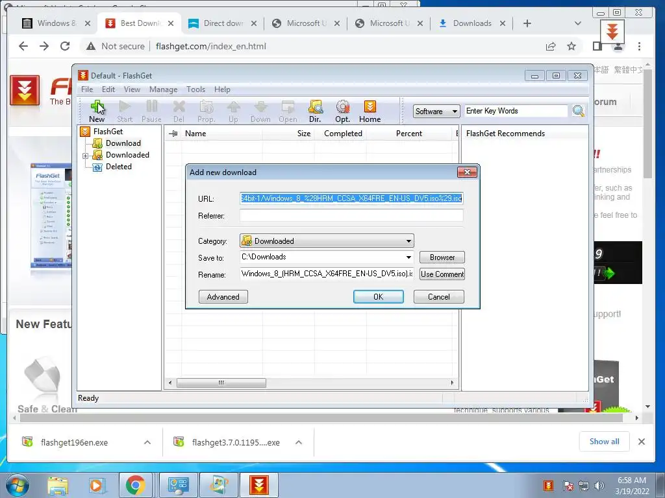Click the FlashGet system tray icon

click(x=548, y=485)
